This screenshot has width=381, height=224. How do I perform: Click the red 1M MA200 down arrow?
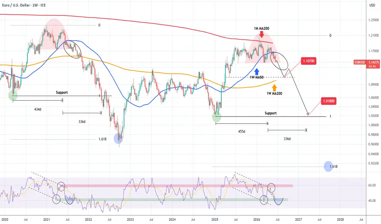coord(262,34)
